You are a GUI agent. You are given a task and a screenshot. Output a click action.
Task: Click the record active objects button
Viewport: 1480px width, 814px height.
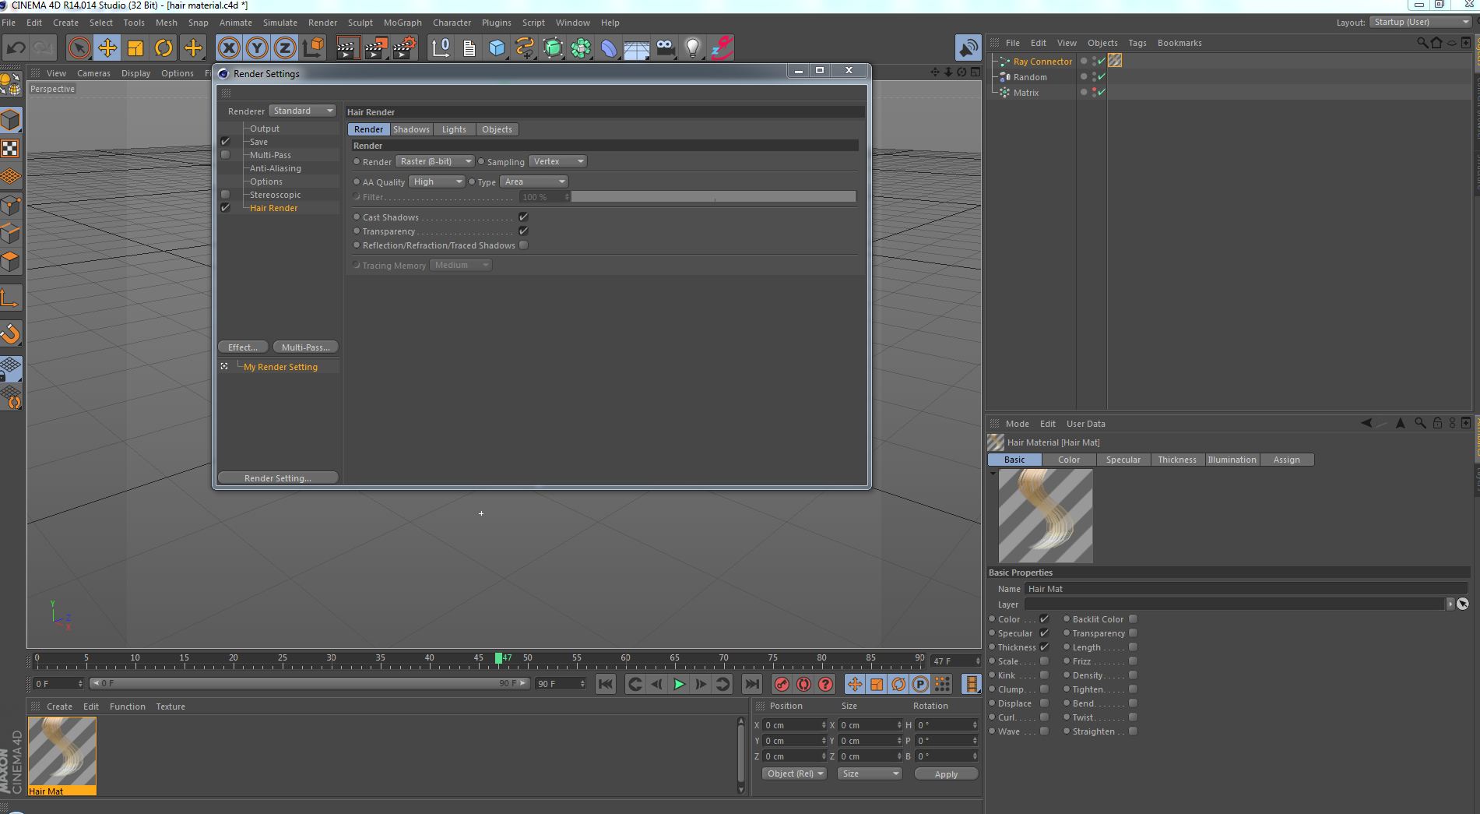(782, 684)
